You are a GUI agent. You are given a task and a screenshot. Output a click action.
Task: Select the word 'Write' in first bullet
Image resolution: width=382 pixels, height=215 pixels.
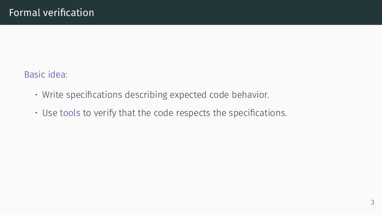point(53,94)
